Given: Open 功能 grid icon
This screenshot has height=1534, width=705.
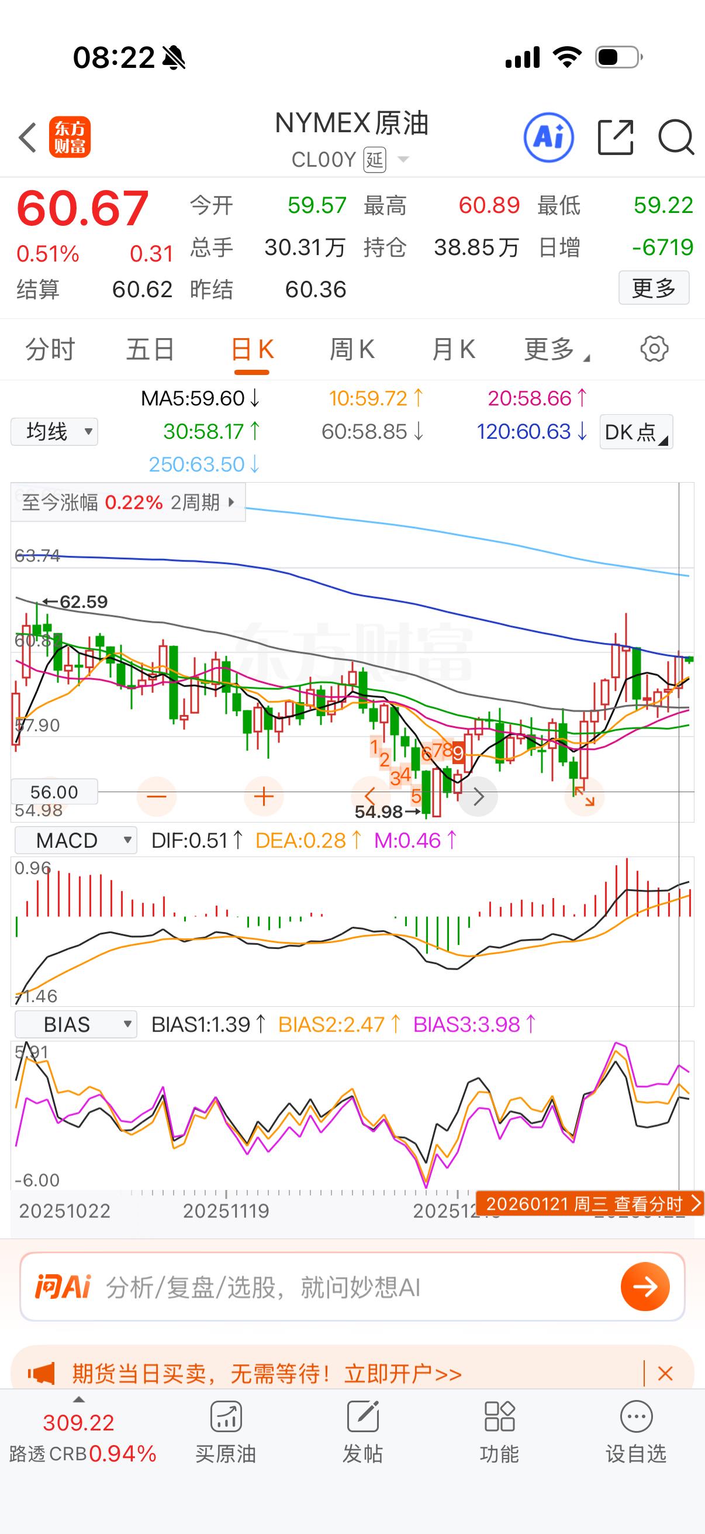Looking at the screenshot, I should tap(499, 1416).
